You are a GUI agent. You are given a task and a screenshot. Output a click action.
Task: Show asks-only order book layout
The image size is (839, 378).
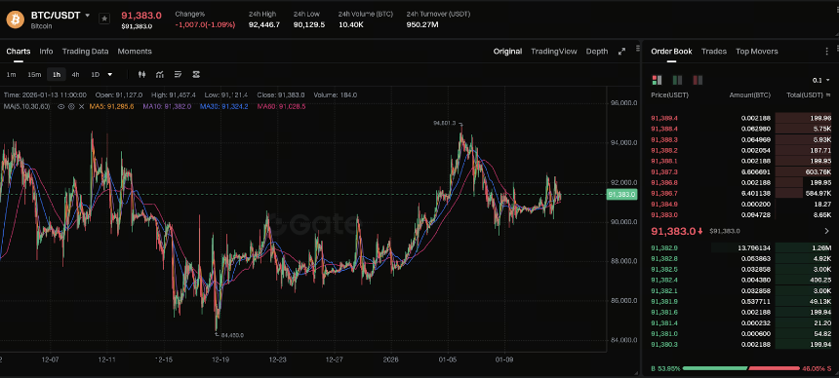[x=698, y=80]
